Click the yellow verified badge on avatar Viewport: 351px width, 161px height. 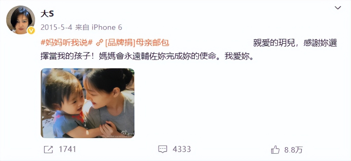pyautogui.click(x=31, y=30)
